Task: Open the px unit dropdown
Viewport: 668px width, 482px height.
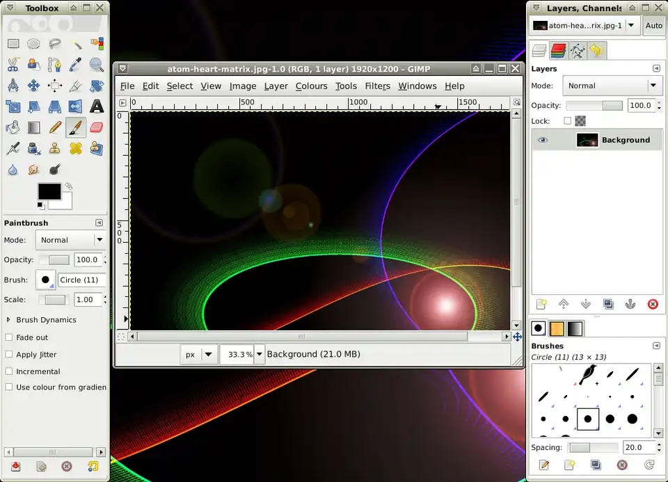Action: (199, 354)
